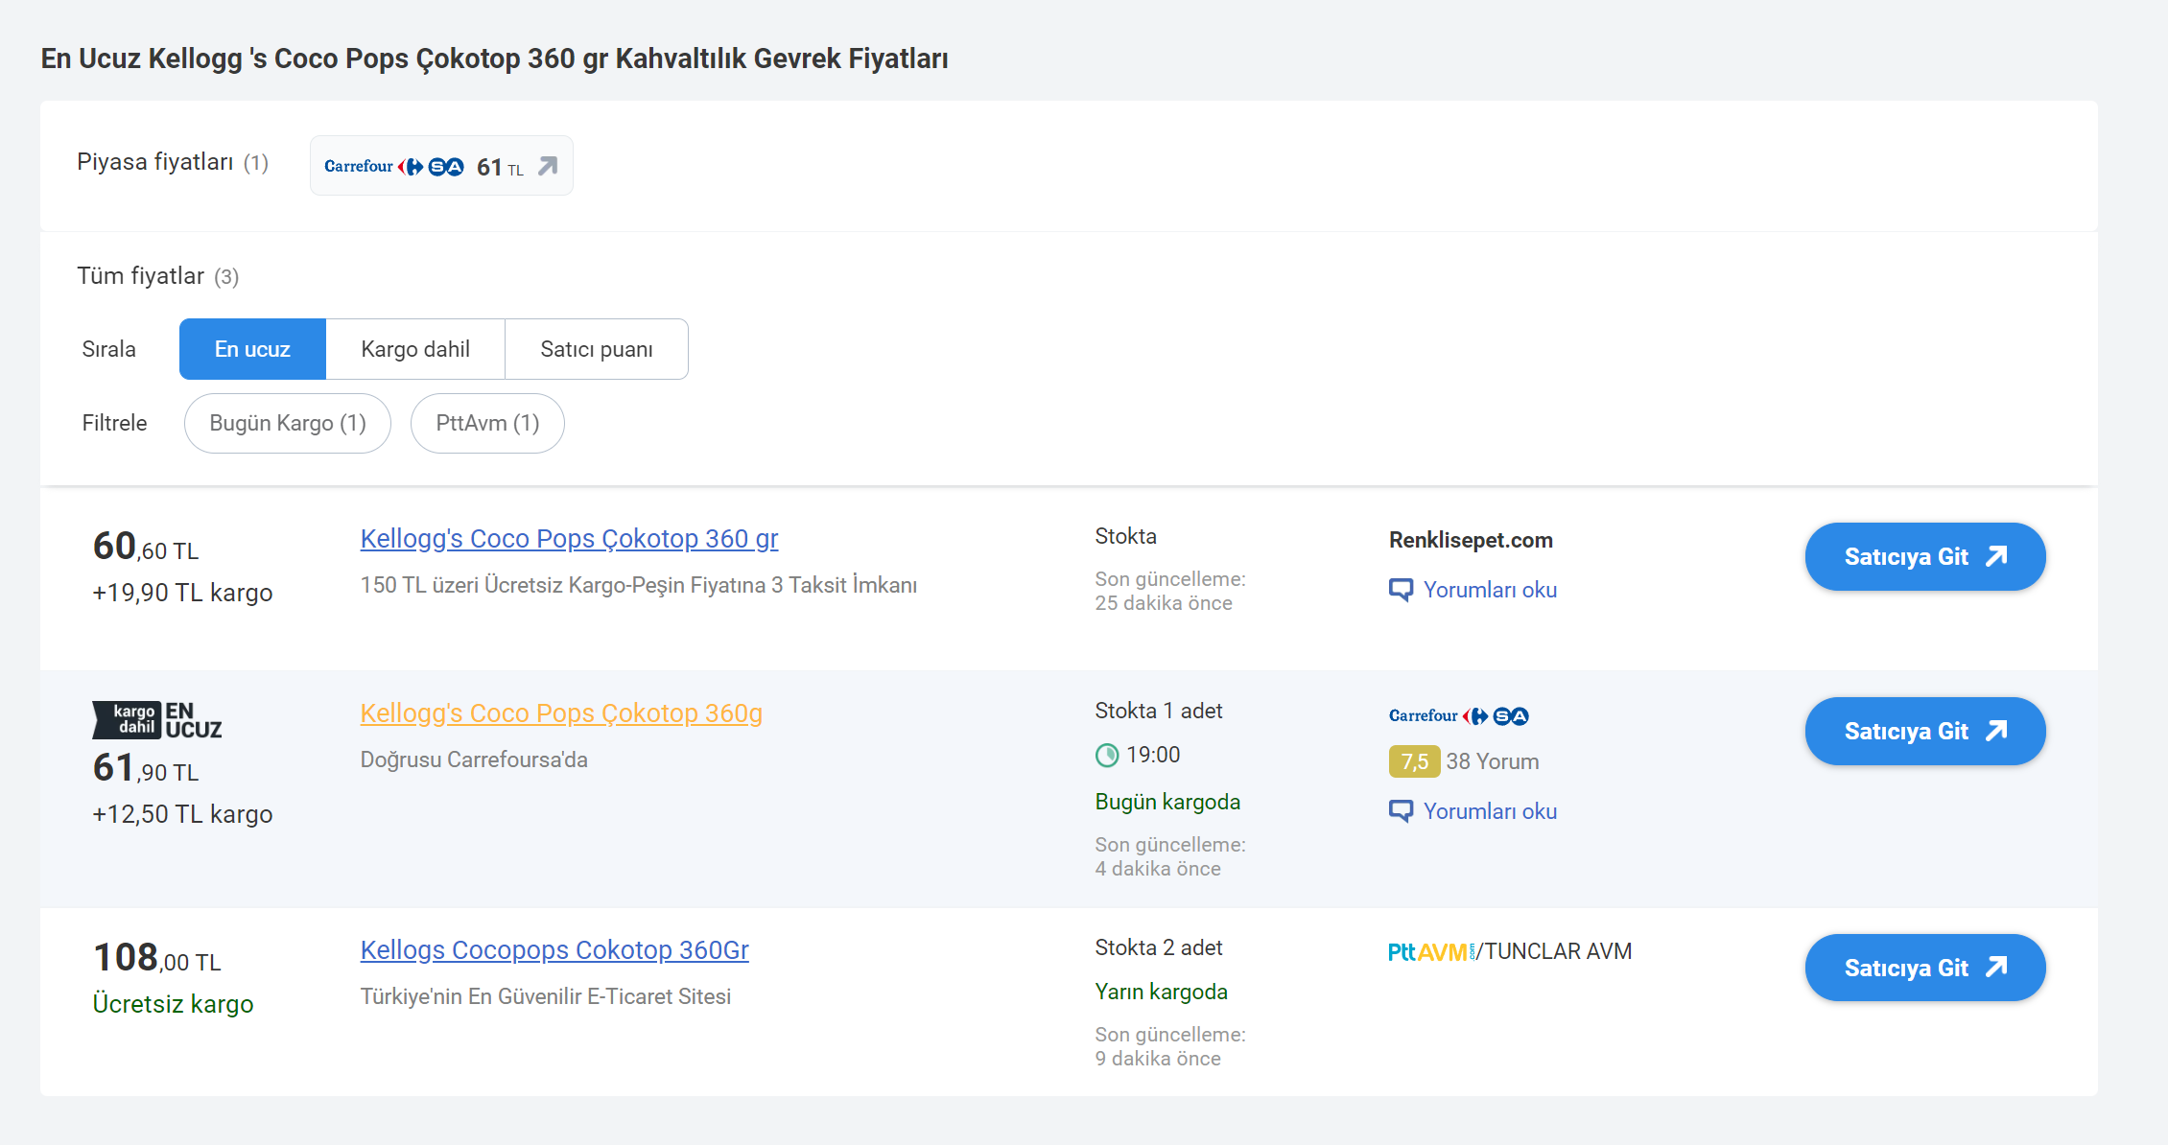Click Stokta 1 adet text
The image size is (2168, 1145).
pyautogui.click(x=1158, y=711)
